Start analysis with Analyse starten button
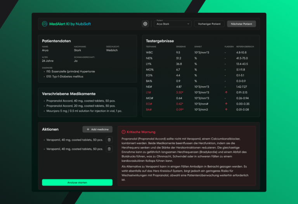298x204 pixels. (77, 182)
